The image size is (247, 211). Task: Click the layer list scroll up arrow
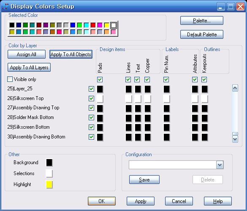[x=235, y=88]
